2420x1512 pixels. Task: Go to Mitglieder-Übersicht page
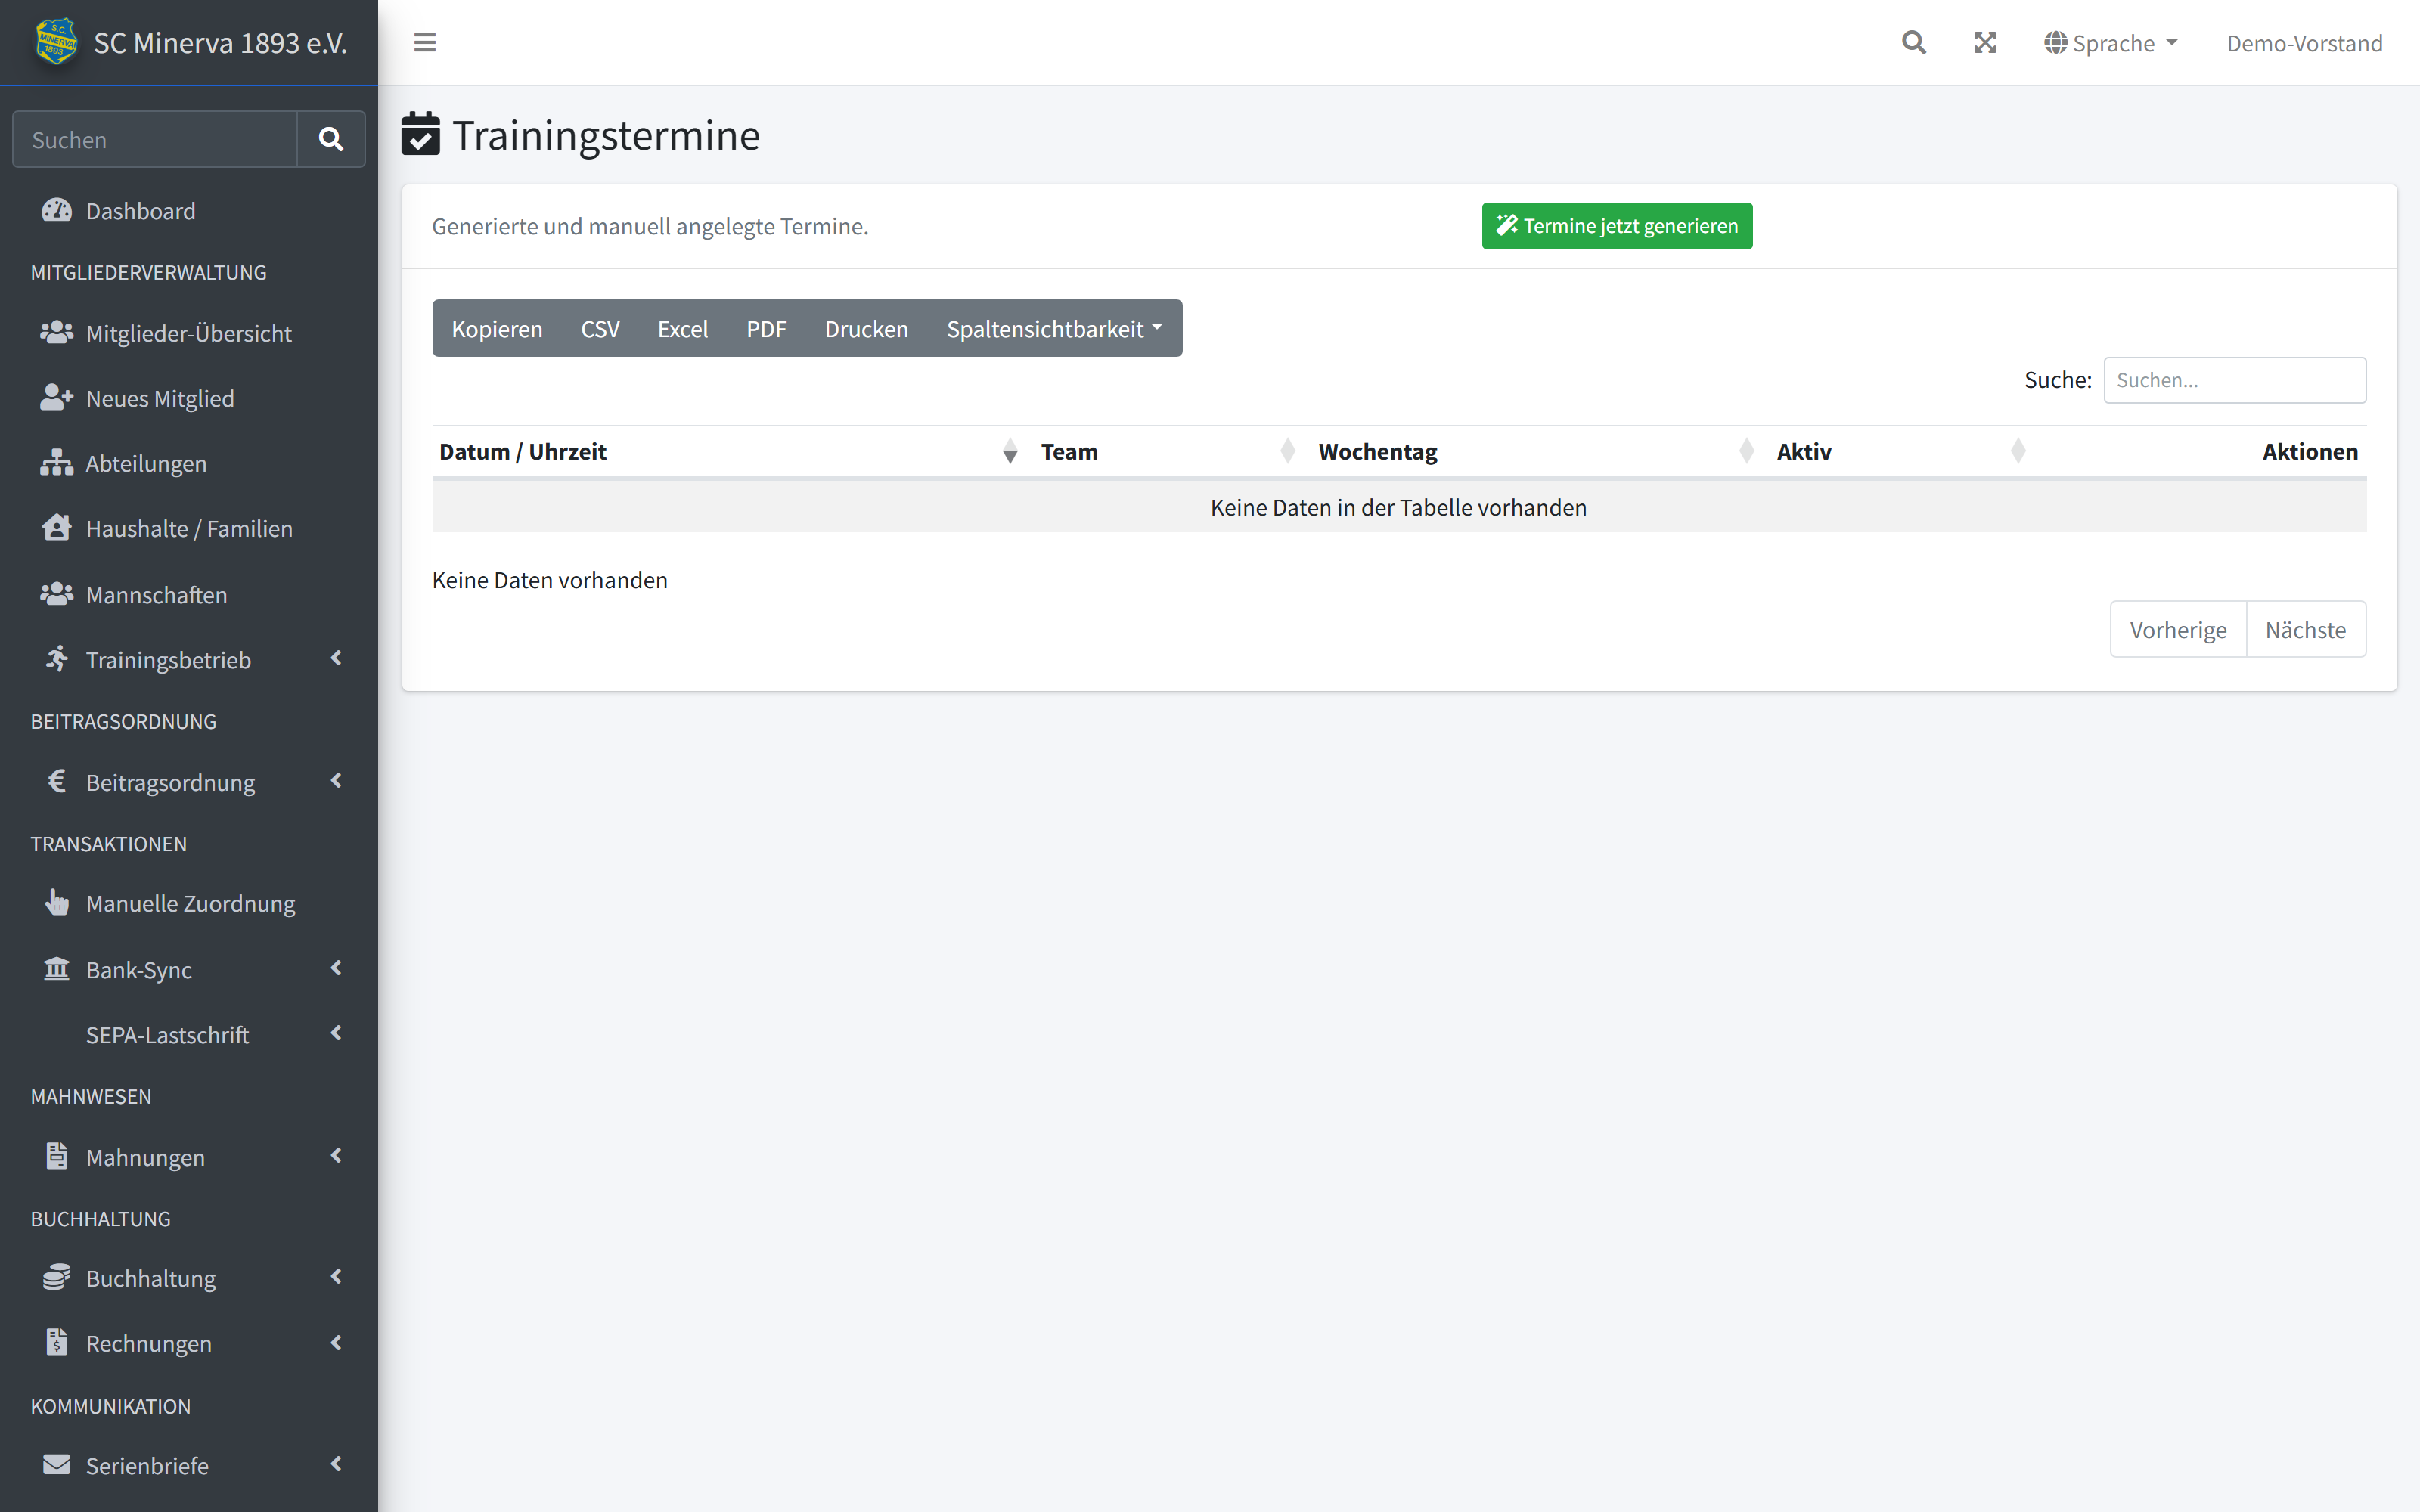(189, 332)
